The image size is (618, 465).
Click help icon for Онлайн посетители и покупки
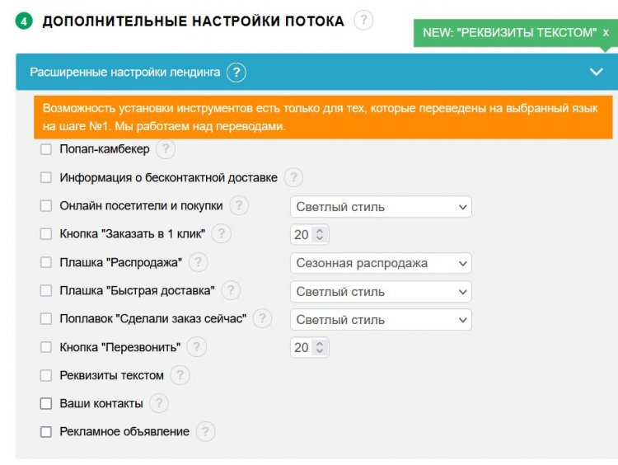(x=239, y=205)
